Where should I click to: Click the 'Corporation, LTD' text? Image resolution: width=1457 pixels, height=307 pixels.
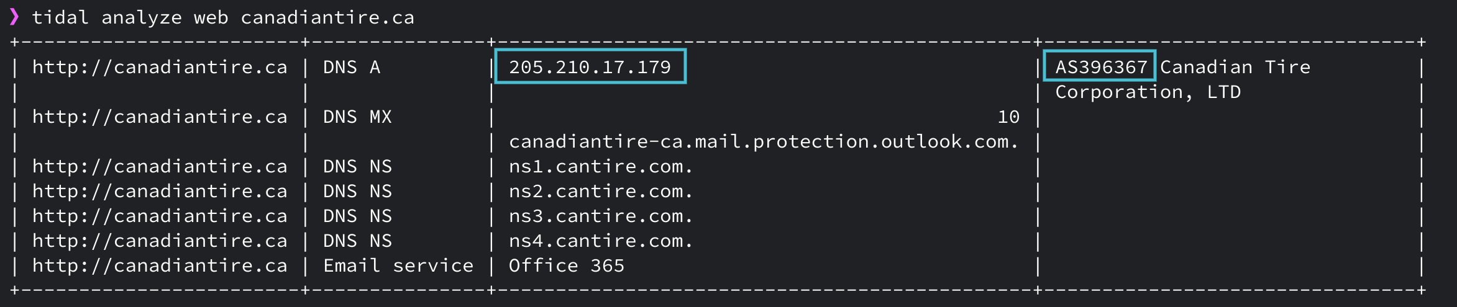click(1148, 92)
